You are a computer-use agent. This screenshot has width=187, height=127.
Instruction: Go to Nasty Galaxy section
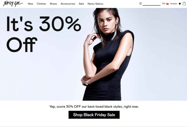[96, 4]
